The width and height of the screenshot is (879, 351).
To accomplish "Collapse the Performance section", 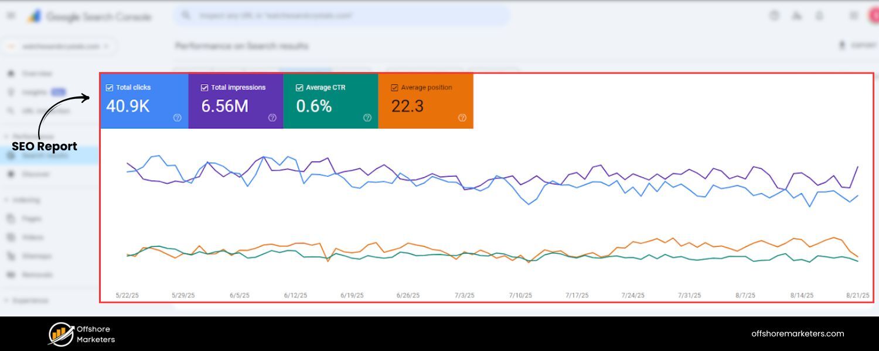I will 32,136.
